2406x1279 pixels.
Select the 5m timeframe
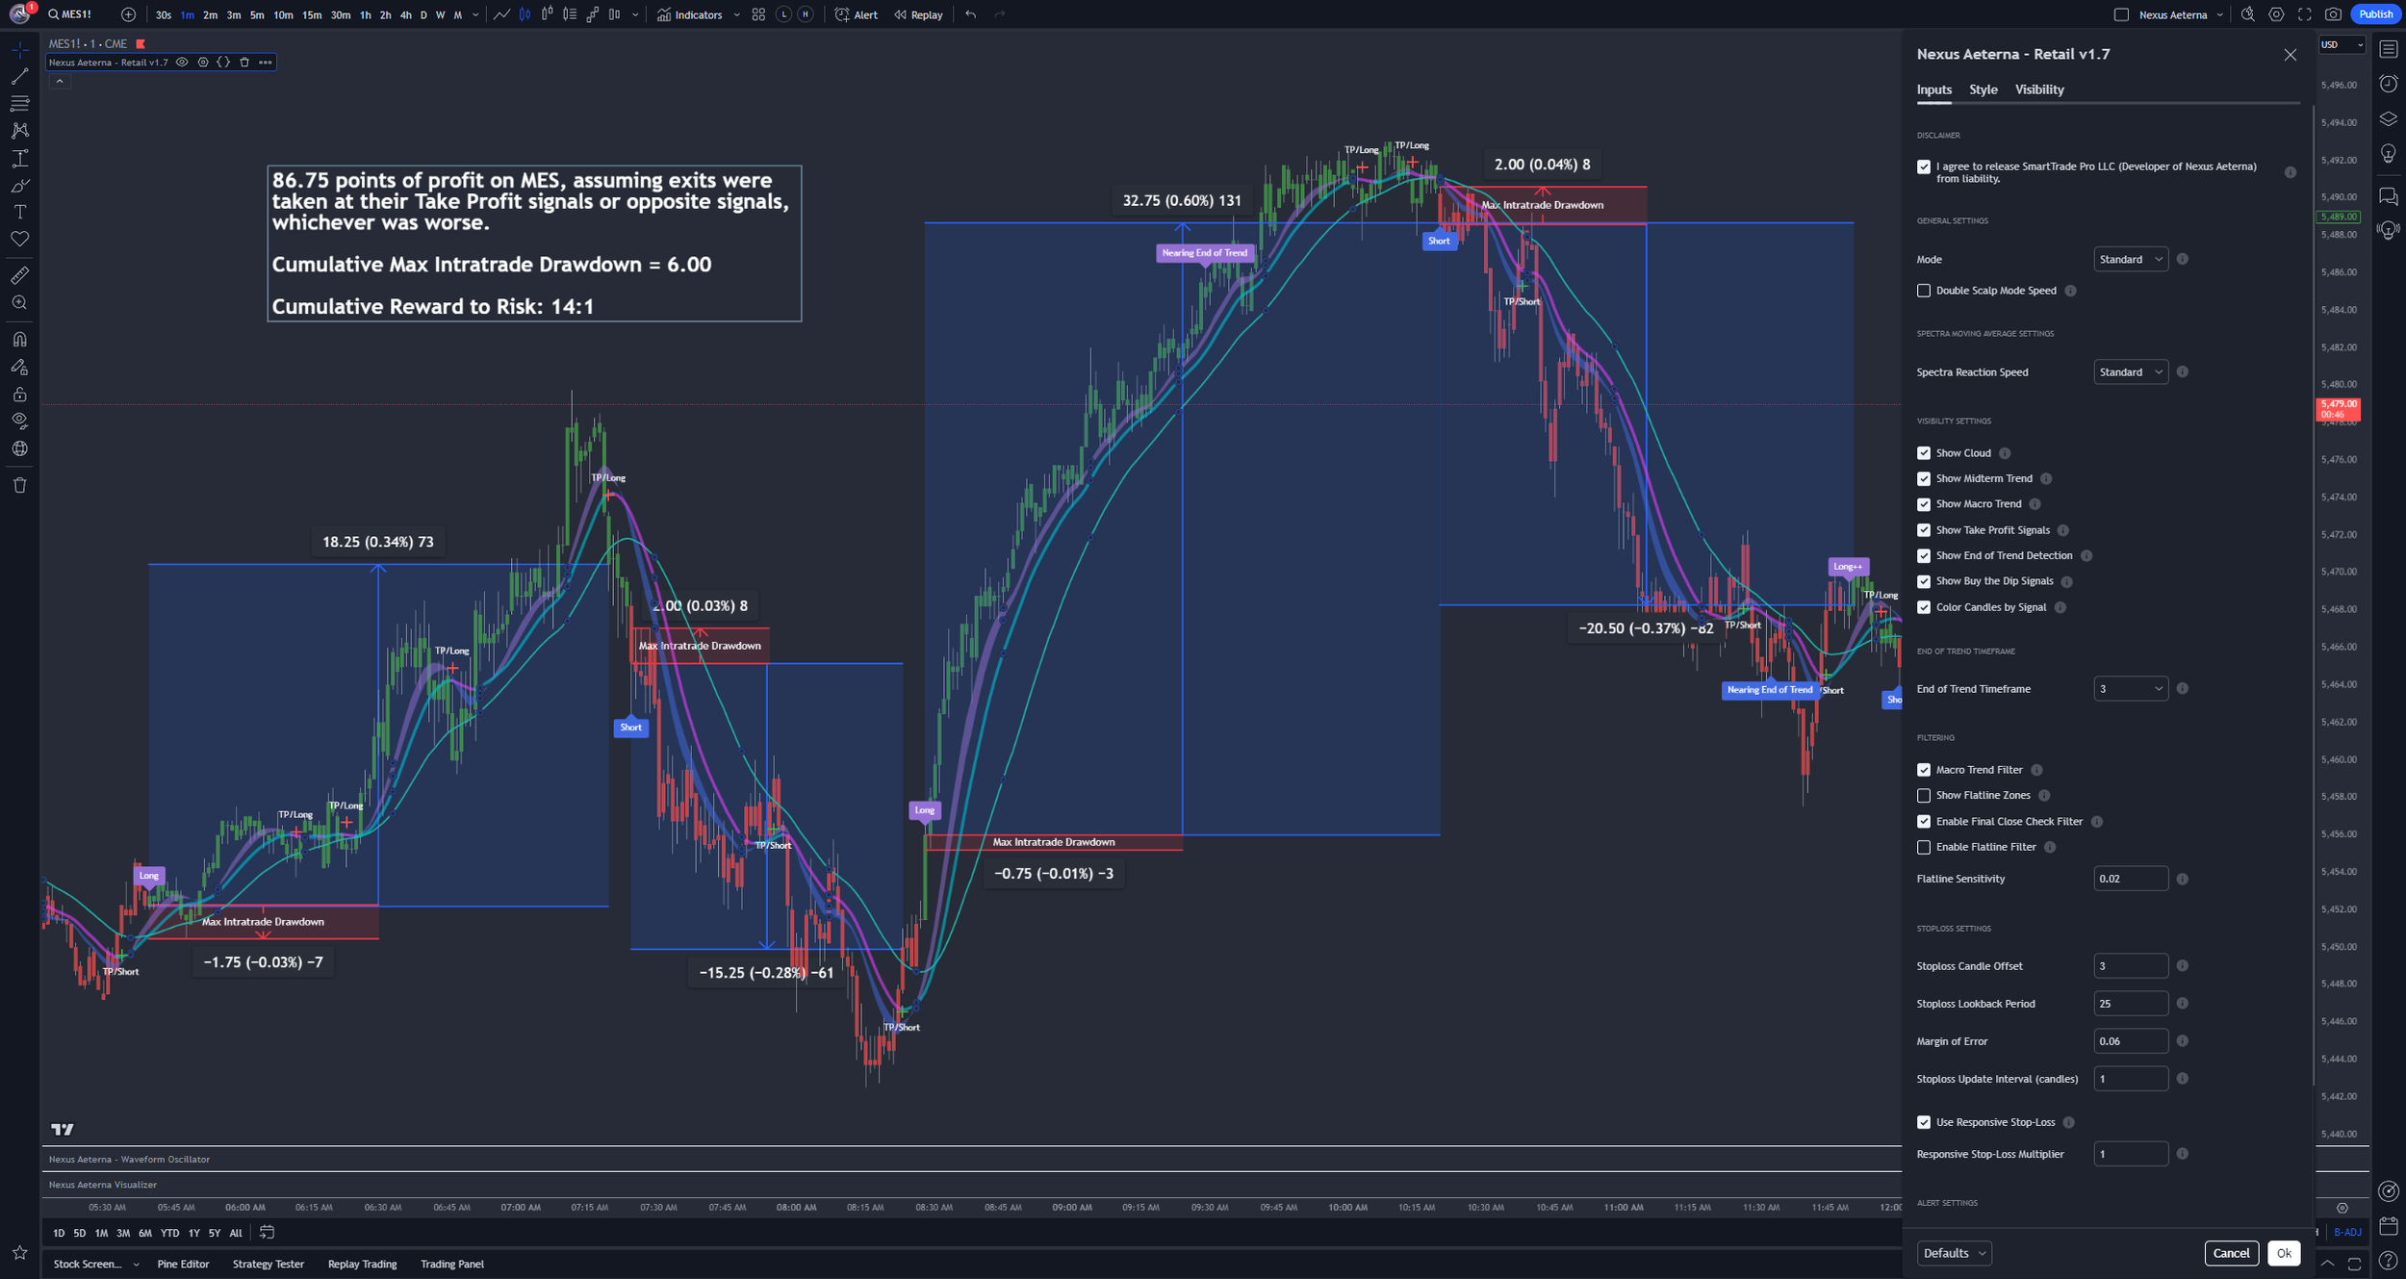[x=257, y=14]
